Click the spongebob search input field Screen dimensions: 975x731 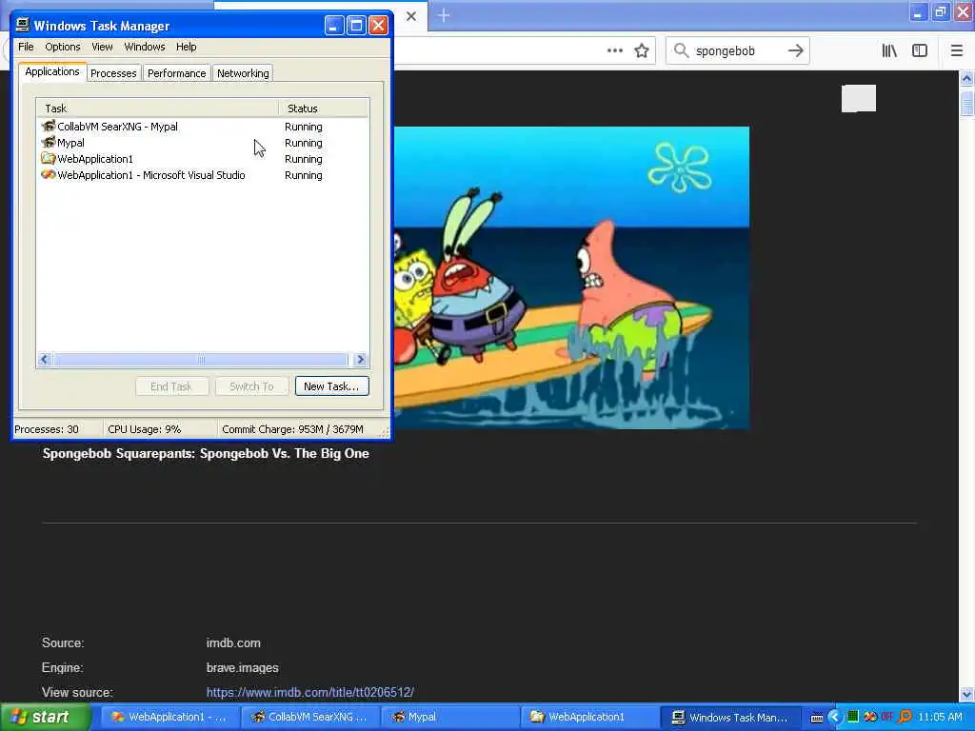[738, 50]
